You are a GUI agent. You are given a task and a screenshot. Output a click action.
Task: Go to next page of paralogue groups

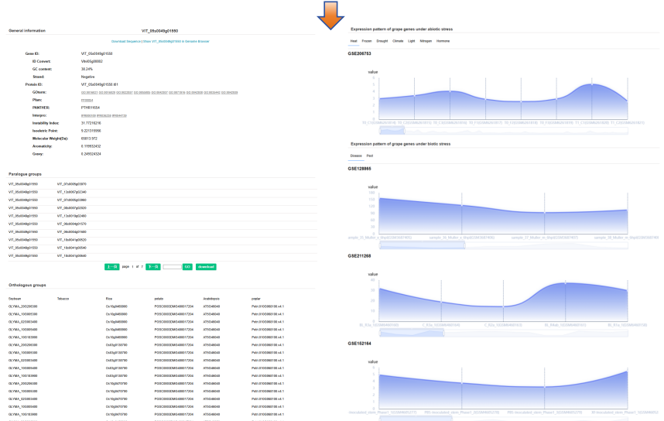click(x=153, y=266)
